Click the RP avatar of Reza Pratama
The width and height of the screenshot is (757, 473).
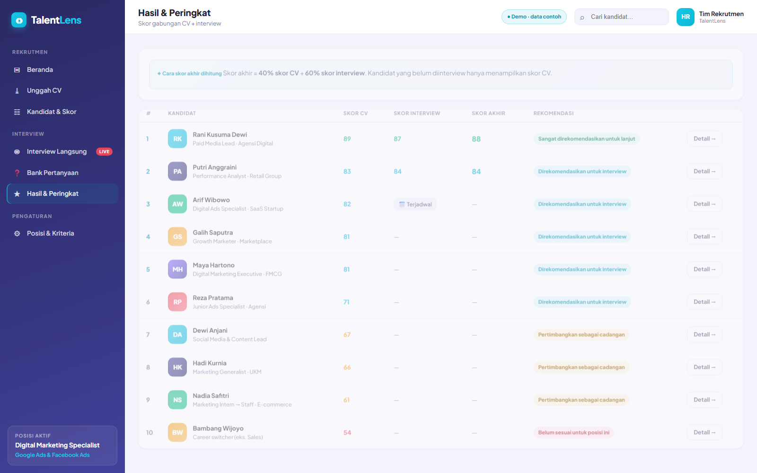(177, 302)
